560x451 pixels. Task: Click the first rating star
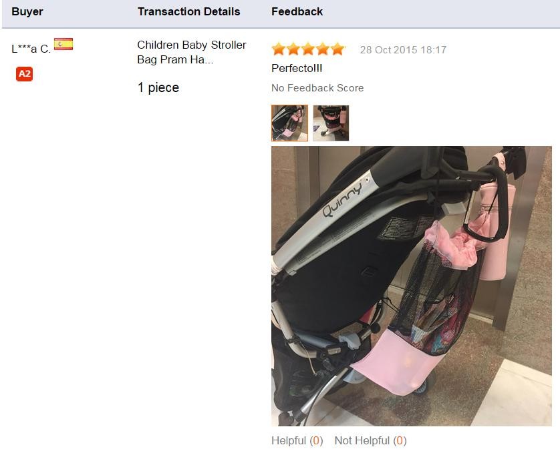point(279,49)
